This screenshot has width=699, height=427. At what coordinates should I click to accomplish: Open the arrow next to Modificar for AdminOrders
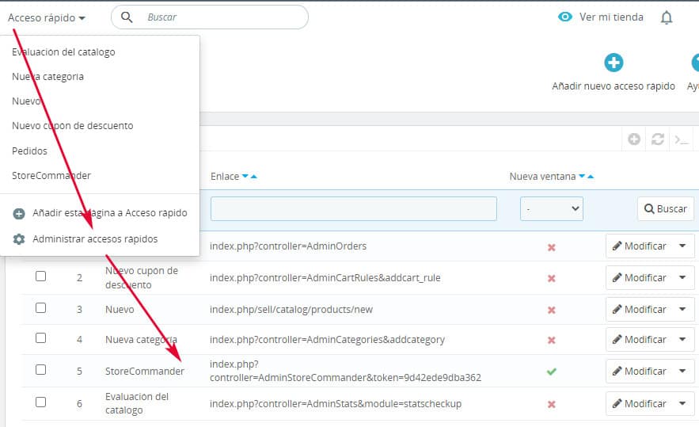tap(682, 246)
